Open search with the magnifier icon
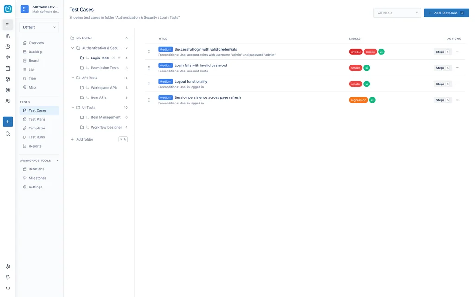The height and width of the screenshot is (297, 475). coord(7,134)
